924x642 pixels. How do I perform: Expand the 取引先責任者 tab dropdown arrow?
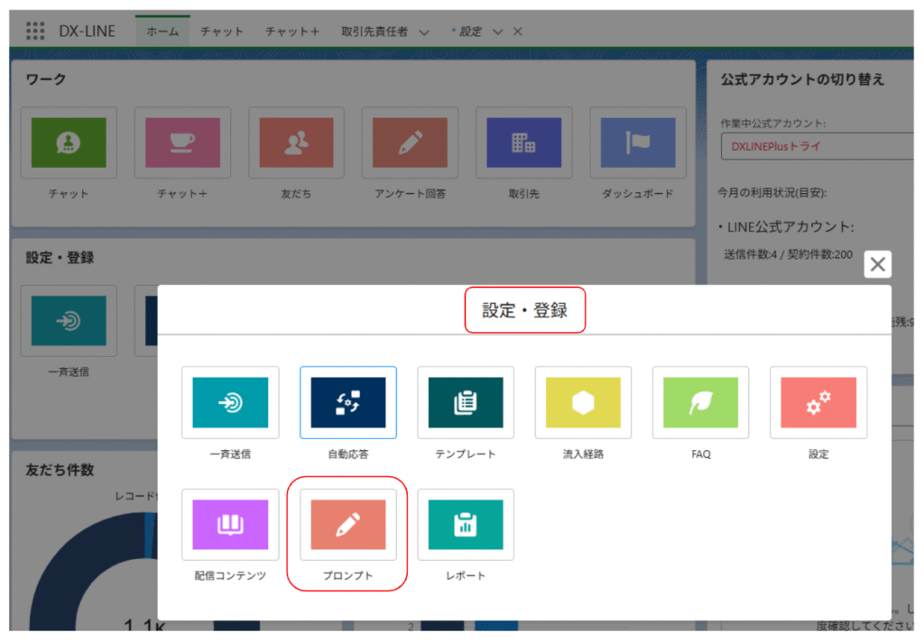(424, 32)
